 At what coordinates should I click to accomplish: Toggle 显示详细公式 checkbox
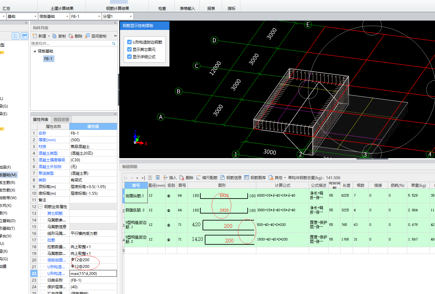pyautogui.click(x=129, y=57)
